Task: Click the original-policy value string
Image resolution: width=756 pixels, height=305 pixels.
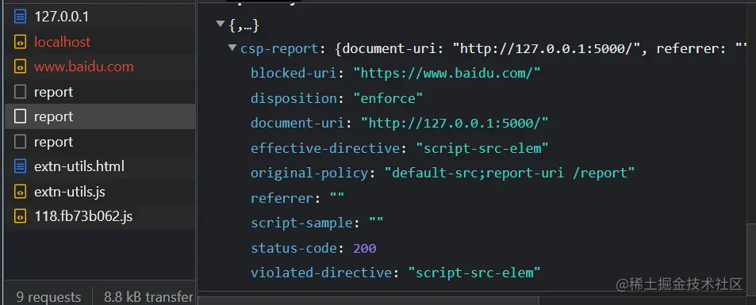Action: (509, 173)
